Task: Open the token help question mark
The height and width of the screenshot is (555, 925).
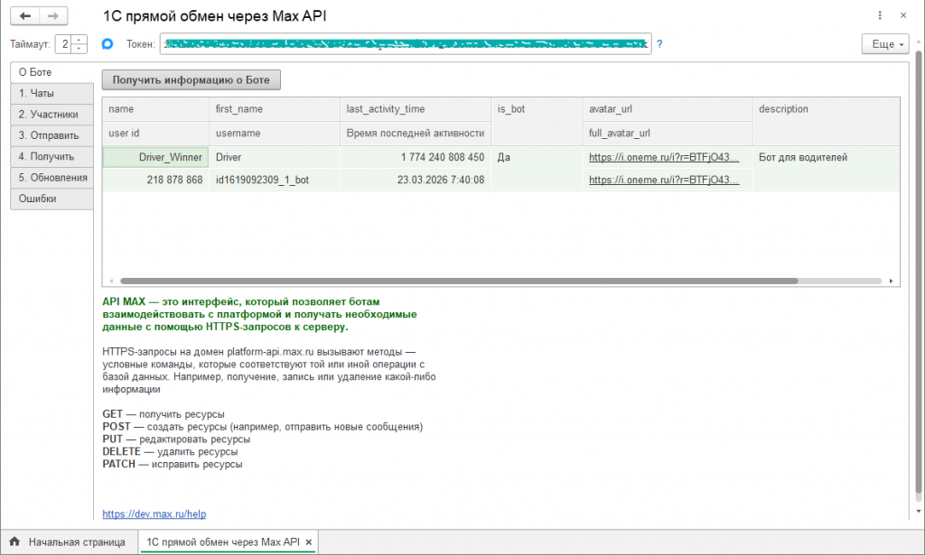Action: 659,43
